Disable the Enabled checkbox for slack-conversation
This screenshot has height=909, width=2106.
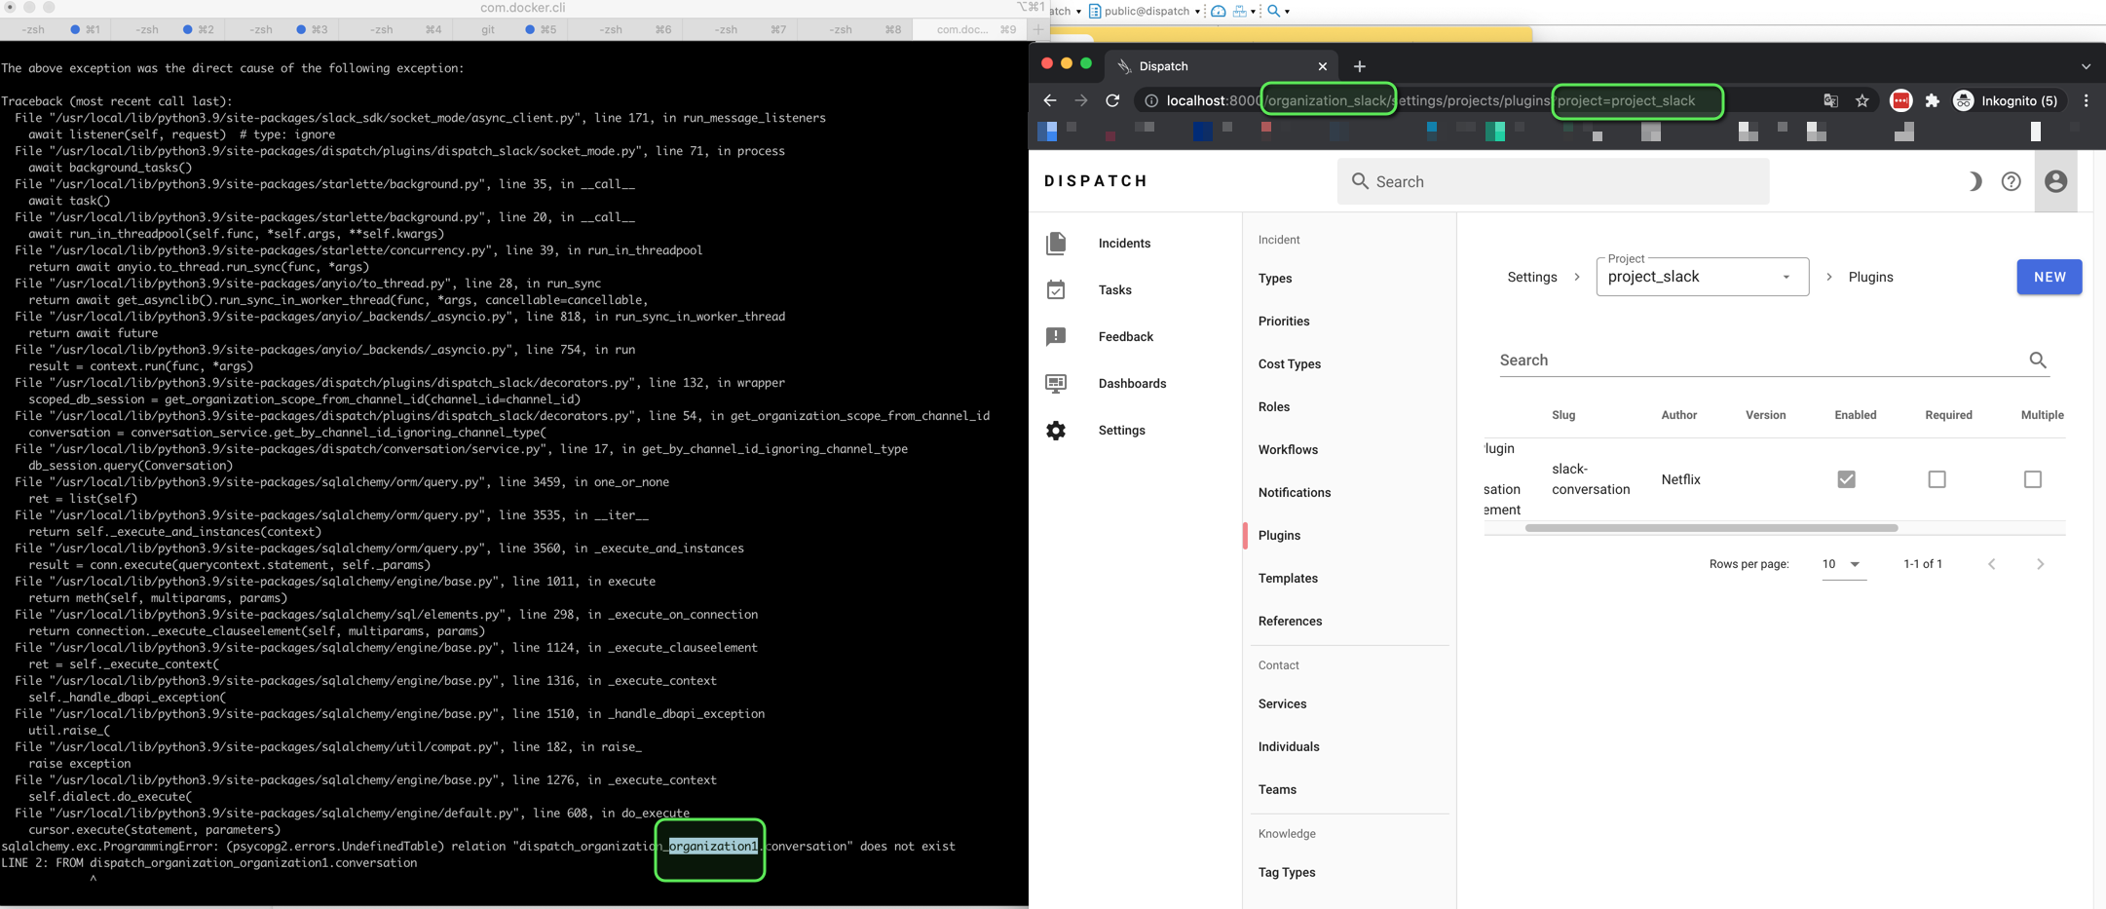point(1846,478)
